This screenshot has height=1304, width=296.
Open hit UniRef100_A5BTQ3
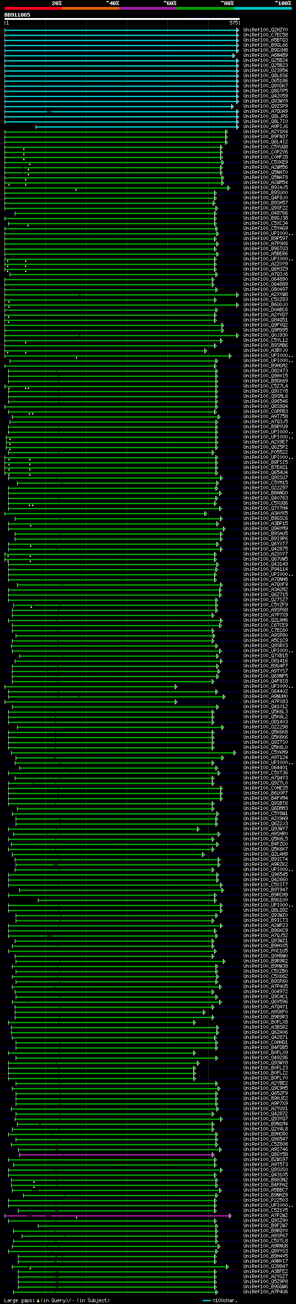click(265, 40)
